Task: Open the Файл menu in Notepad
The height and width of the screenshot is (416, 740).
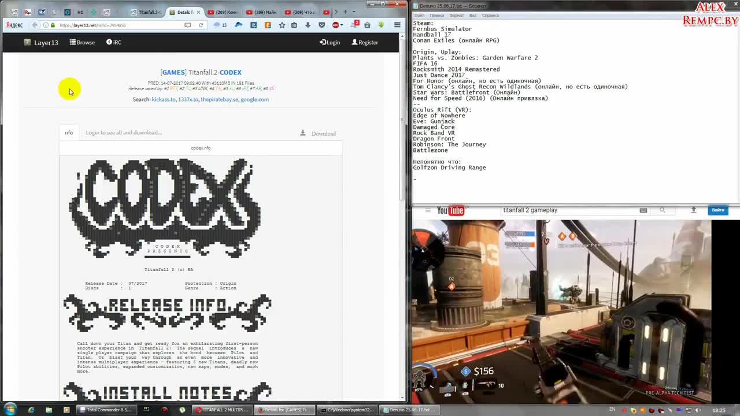Action: click(419, 15)
